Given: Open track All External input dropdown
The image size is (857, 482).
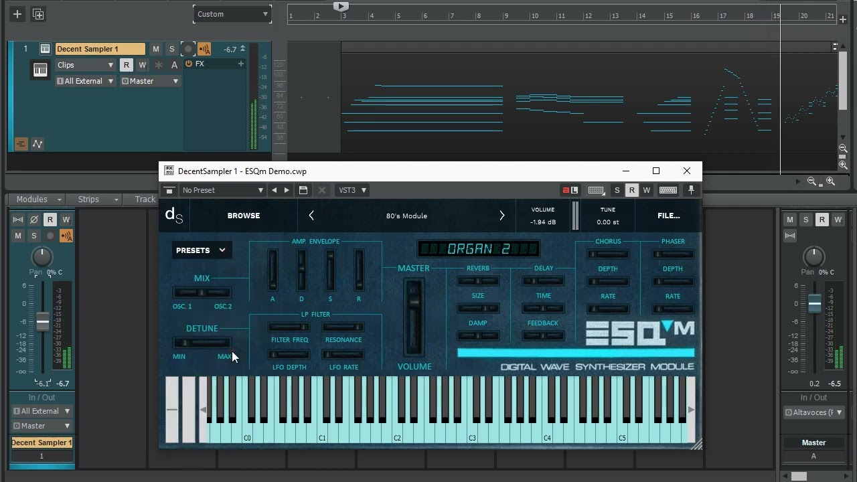Looking at the screenshot, I should pos(85,81).
